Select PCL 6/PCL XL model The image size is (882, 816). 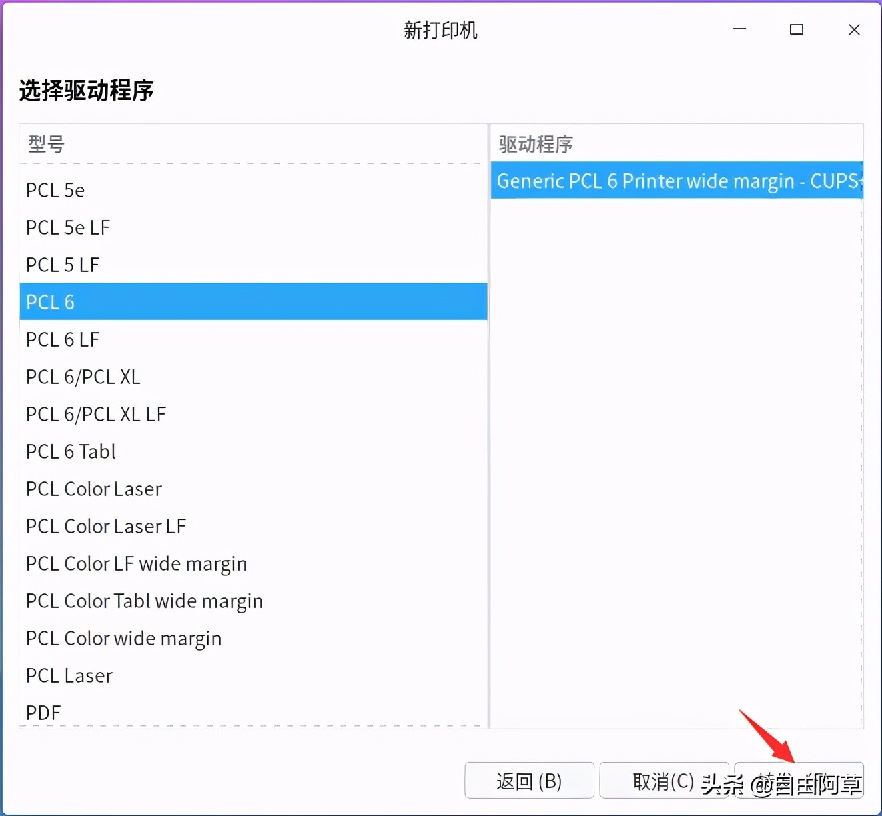coord(83,377)
